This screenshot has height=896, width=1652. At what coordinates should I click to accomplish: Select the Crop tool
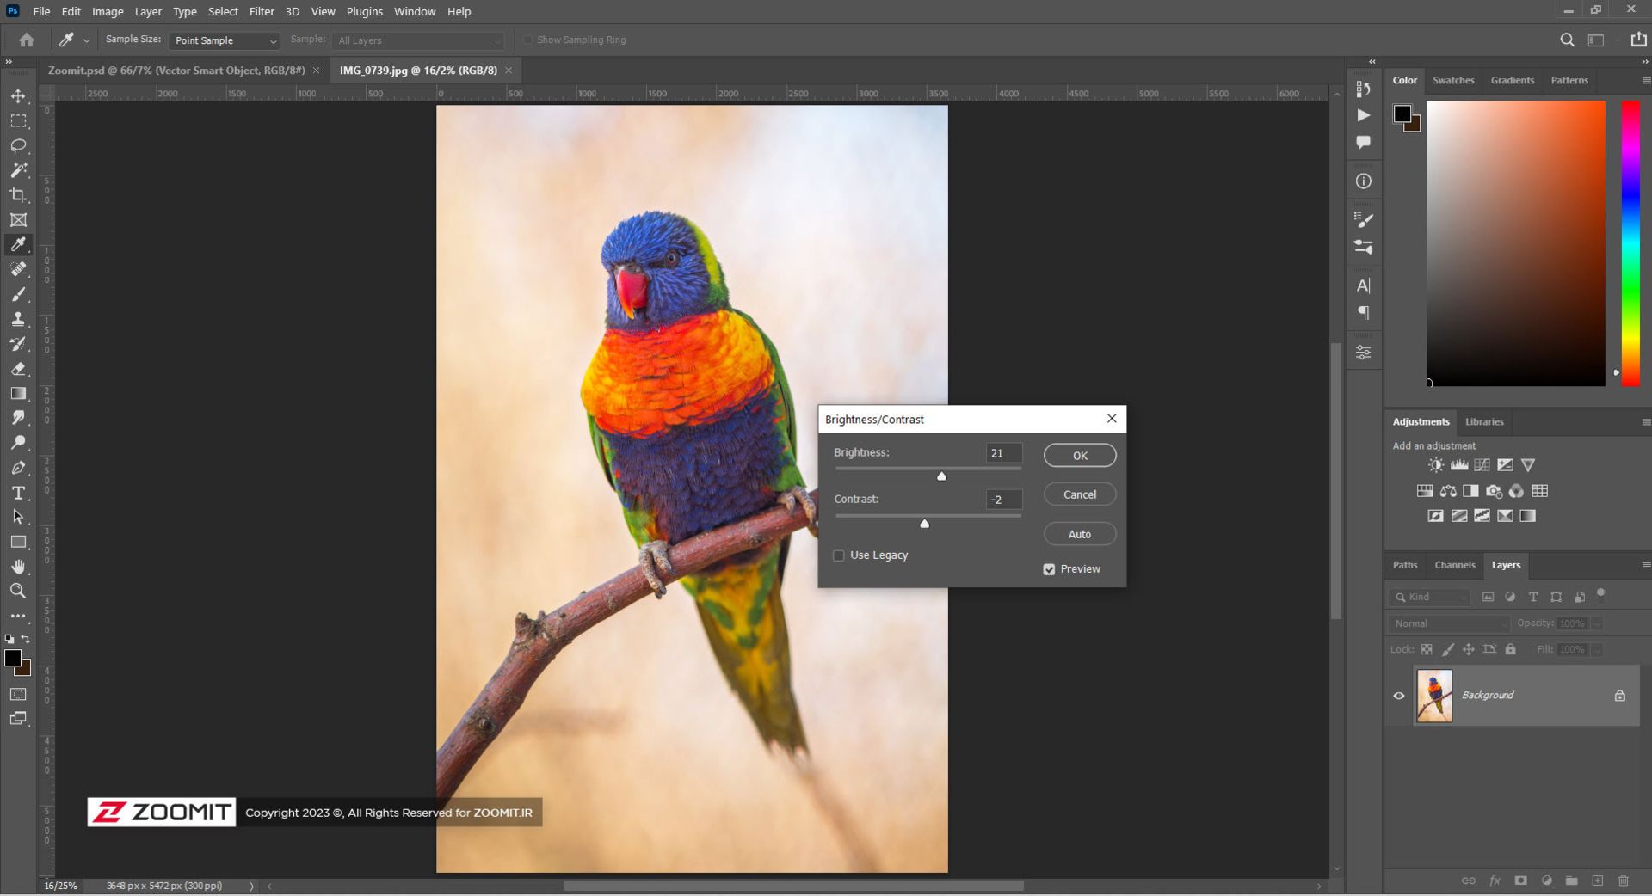[x=18, y=195]
